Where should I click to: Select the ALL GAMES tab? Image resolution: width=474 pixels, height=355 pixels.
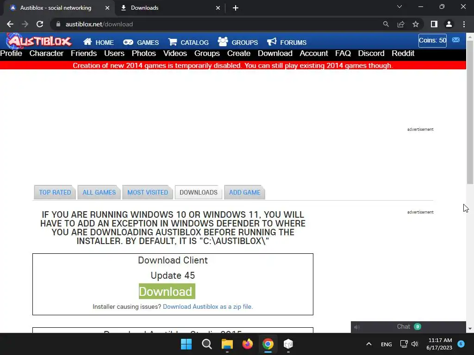(x=99, y=192)
